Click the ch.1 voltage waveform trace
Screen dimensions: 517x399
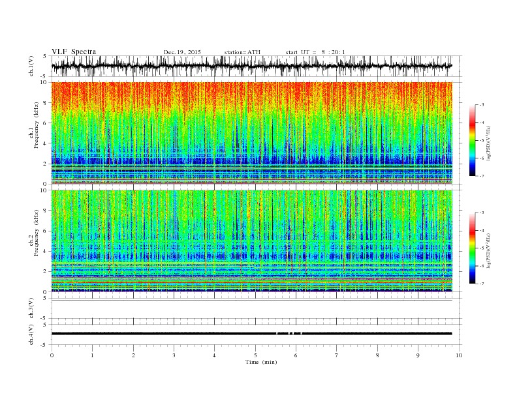[251, 66]
